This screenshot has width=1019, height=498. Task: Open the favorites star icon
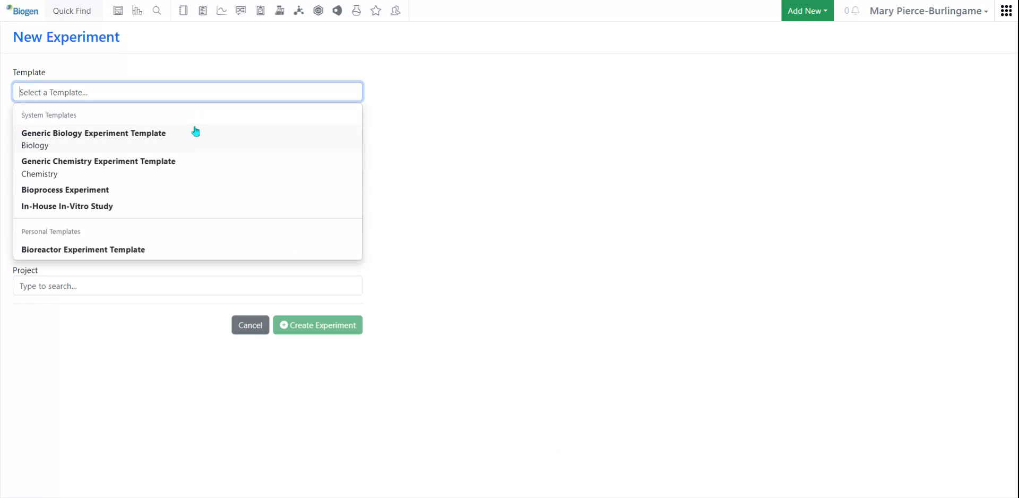[x=376, y=10]
